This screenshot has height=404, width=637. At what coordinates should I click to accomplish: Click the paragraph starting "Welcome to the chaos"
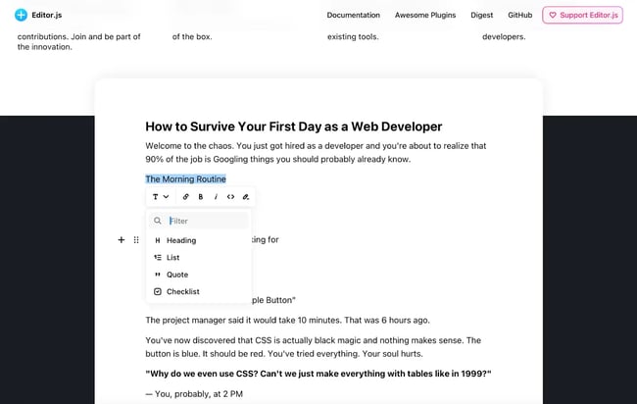(316, 152)
